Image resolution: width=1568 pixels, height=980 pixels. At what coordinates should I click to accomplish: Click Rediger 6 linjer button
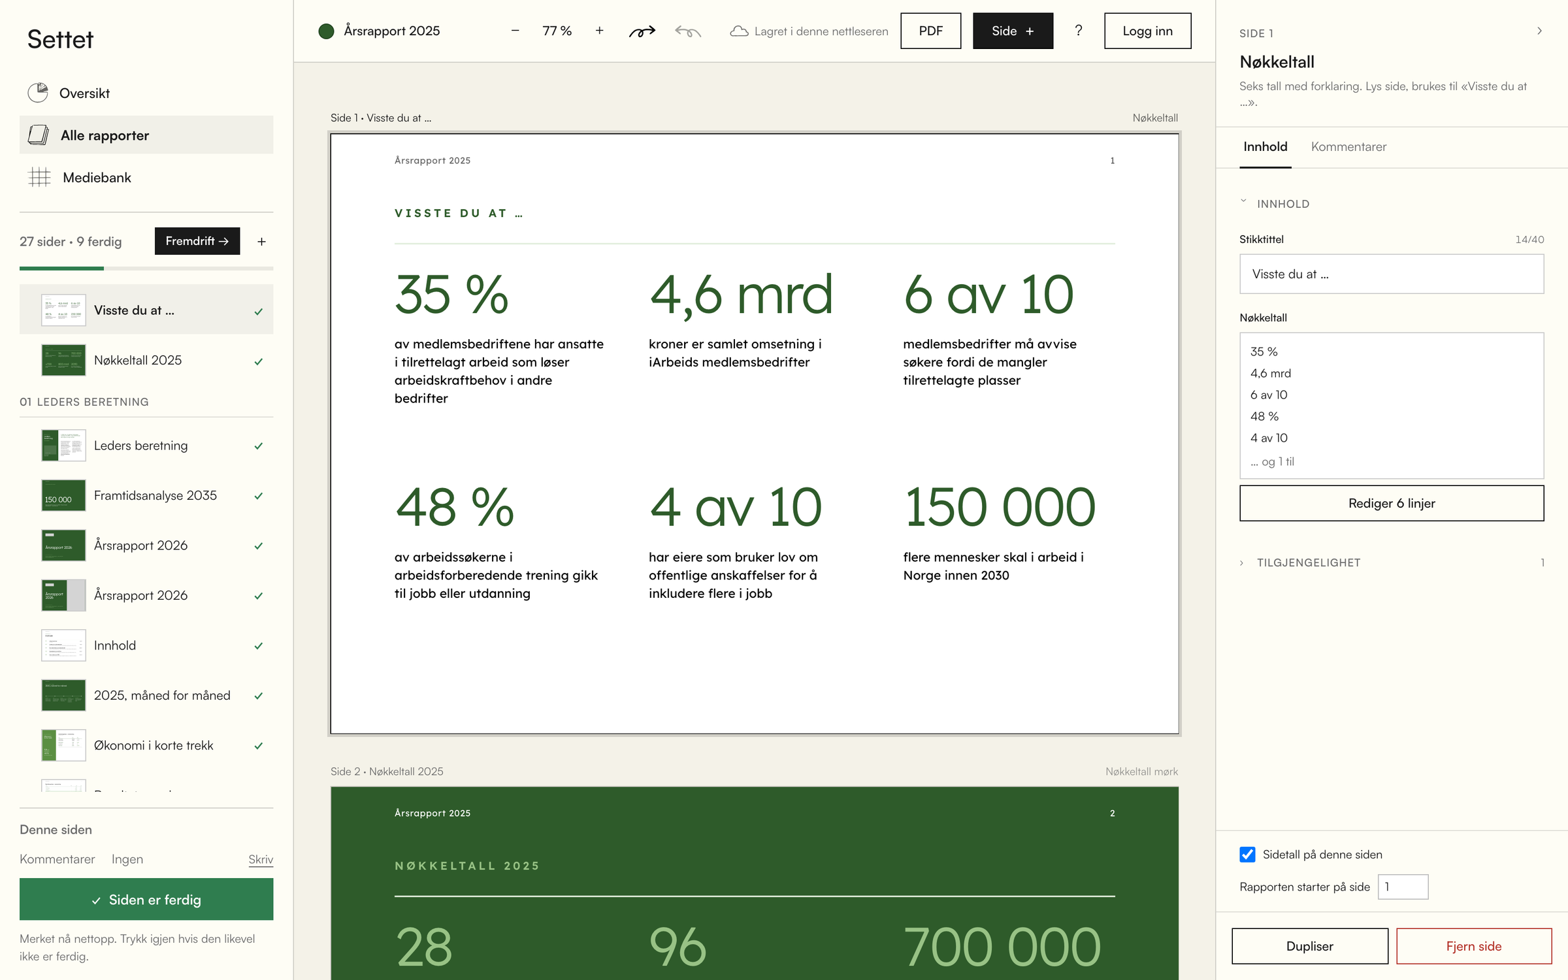click(1392, 503)
